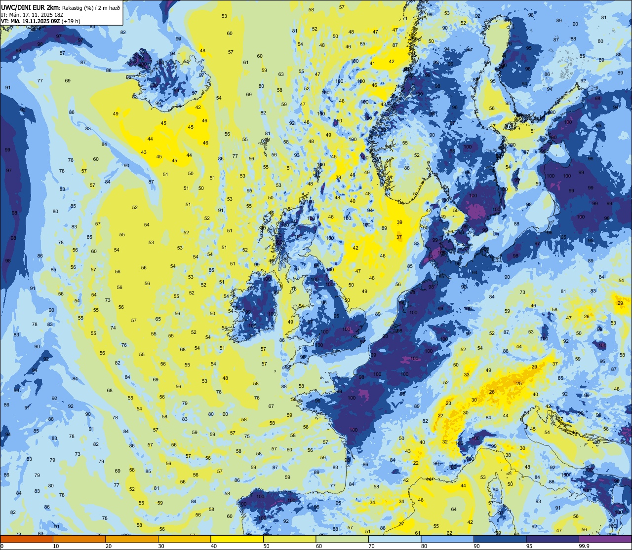The image size is (632, 550).
Task: Click the 95–99.9% dark navy legend swatch
Action: [x=553, y=539]
